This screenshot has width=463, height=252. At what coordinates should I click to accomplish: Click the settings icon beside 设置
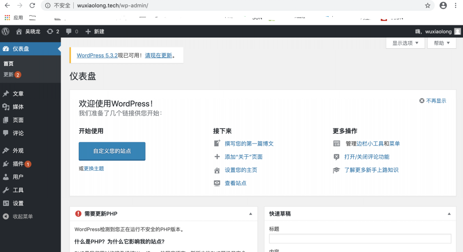(x=6, y=203)
